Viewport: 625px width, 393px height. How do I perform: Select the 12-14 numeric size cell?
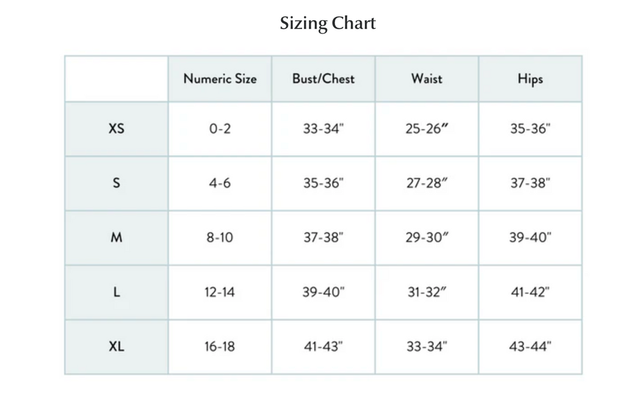(220, 292)
